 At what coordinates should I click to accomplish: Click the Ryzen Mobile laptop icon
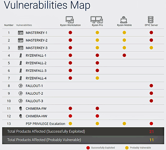(x=124, y=19)
